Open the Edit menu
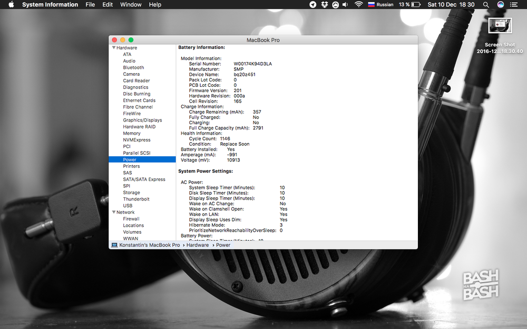This screenshot has height=329, width=527. (x=108, y=4)
